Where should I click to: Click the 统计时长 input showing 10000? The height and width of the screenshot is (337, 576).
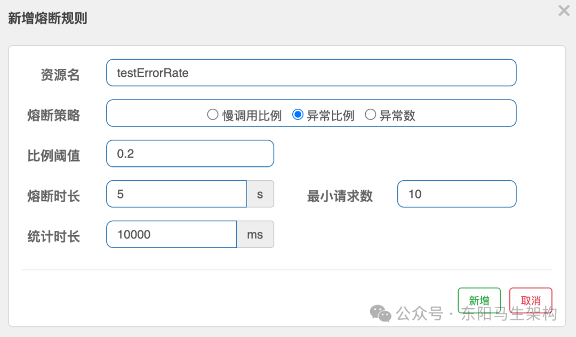[x=172, y=234]
